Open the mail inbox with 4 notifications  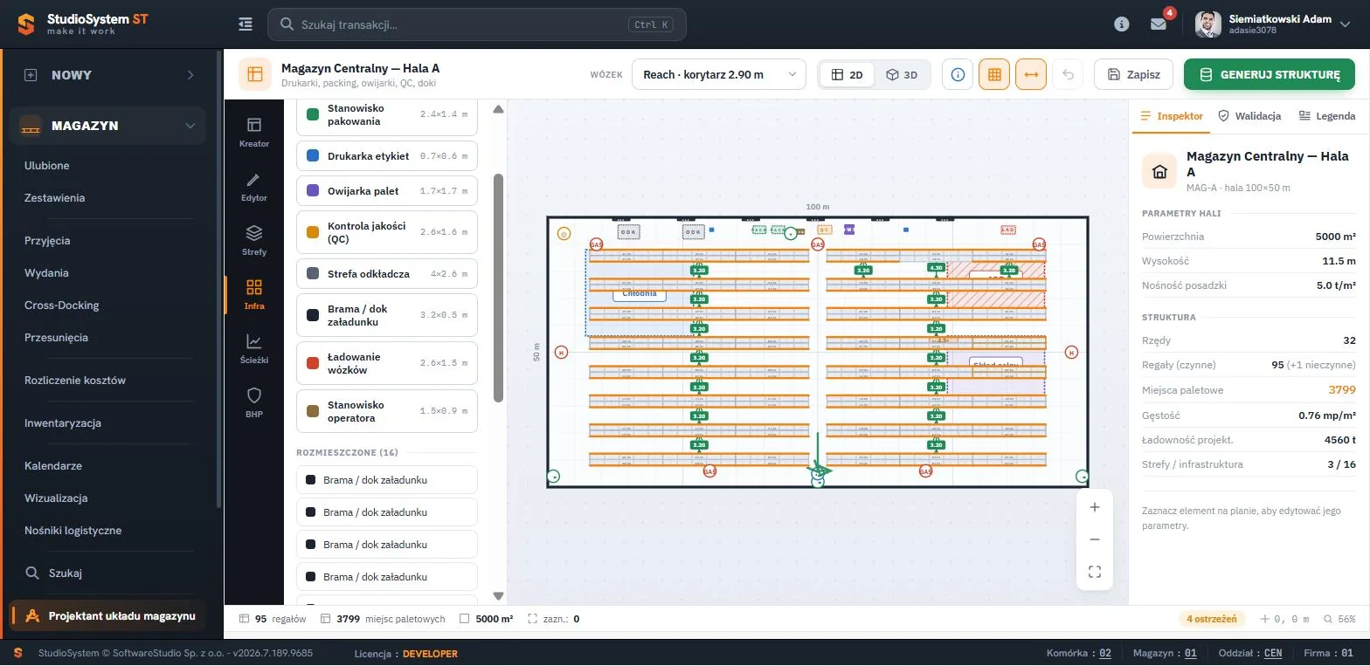point(1159,24)
